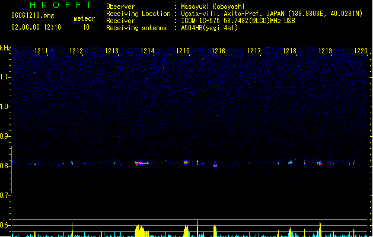
Task: Click observer name Masayuki Kobayashi
Action: (x=213, y=7)
